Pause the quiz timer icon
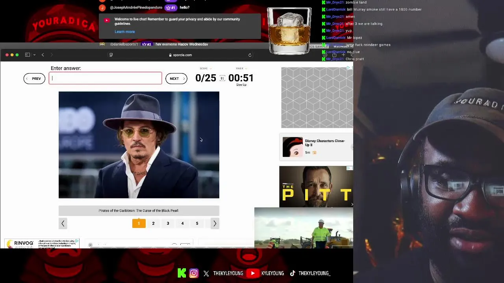Screen dimensions: 504x283 coord(222,78)
